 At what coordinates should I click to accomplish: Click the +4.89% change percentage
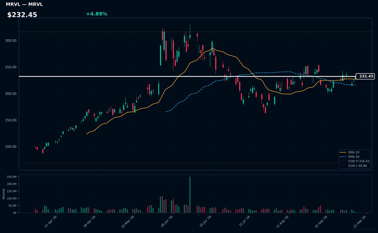[96, 14]
